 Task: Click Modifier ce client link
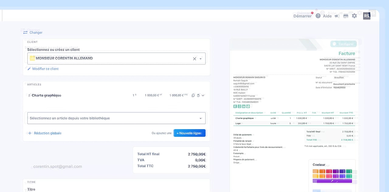pyautogui.click(x=43, y=69)
